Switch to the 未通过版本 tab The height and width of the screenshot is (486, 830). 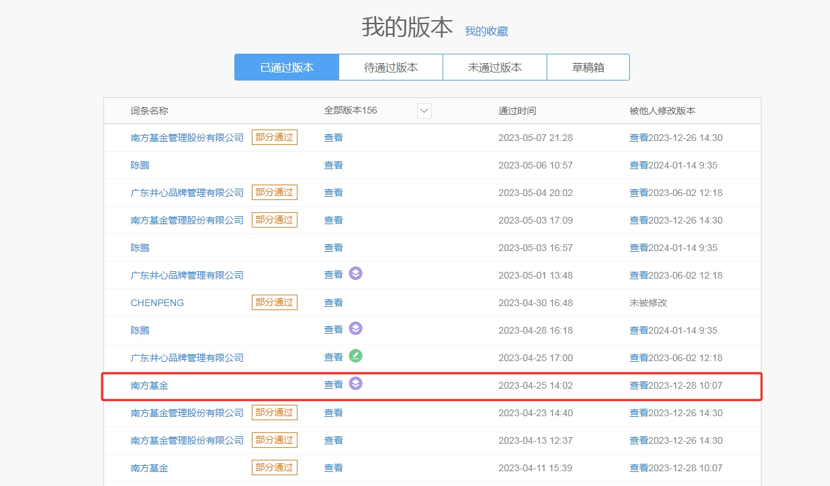point(495,67)
